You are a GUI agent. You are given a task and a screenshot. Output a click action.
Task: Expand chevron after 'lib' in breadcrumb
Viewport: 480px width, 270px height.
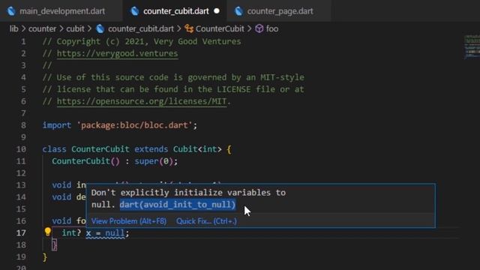pos(23,28)
